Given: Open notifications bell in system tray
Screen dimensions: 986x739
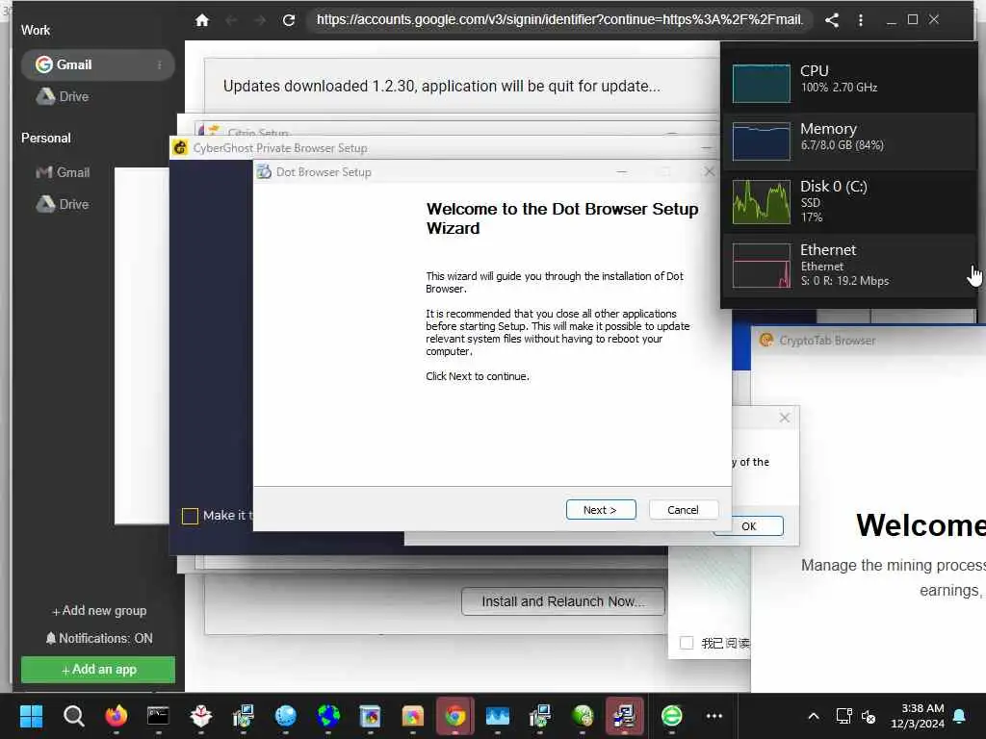Looking at the screenshot, I should pos(960,716).
